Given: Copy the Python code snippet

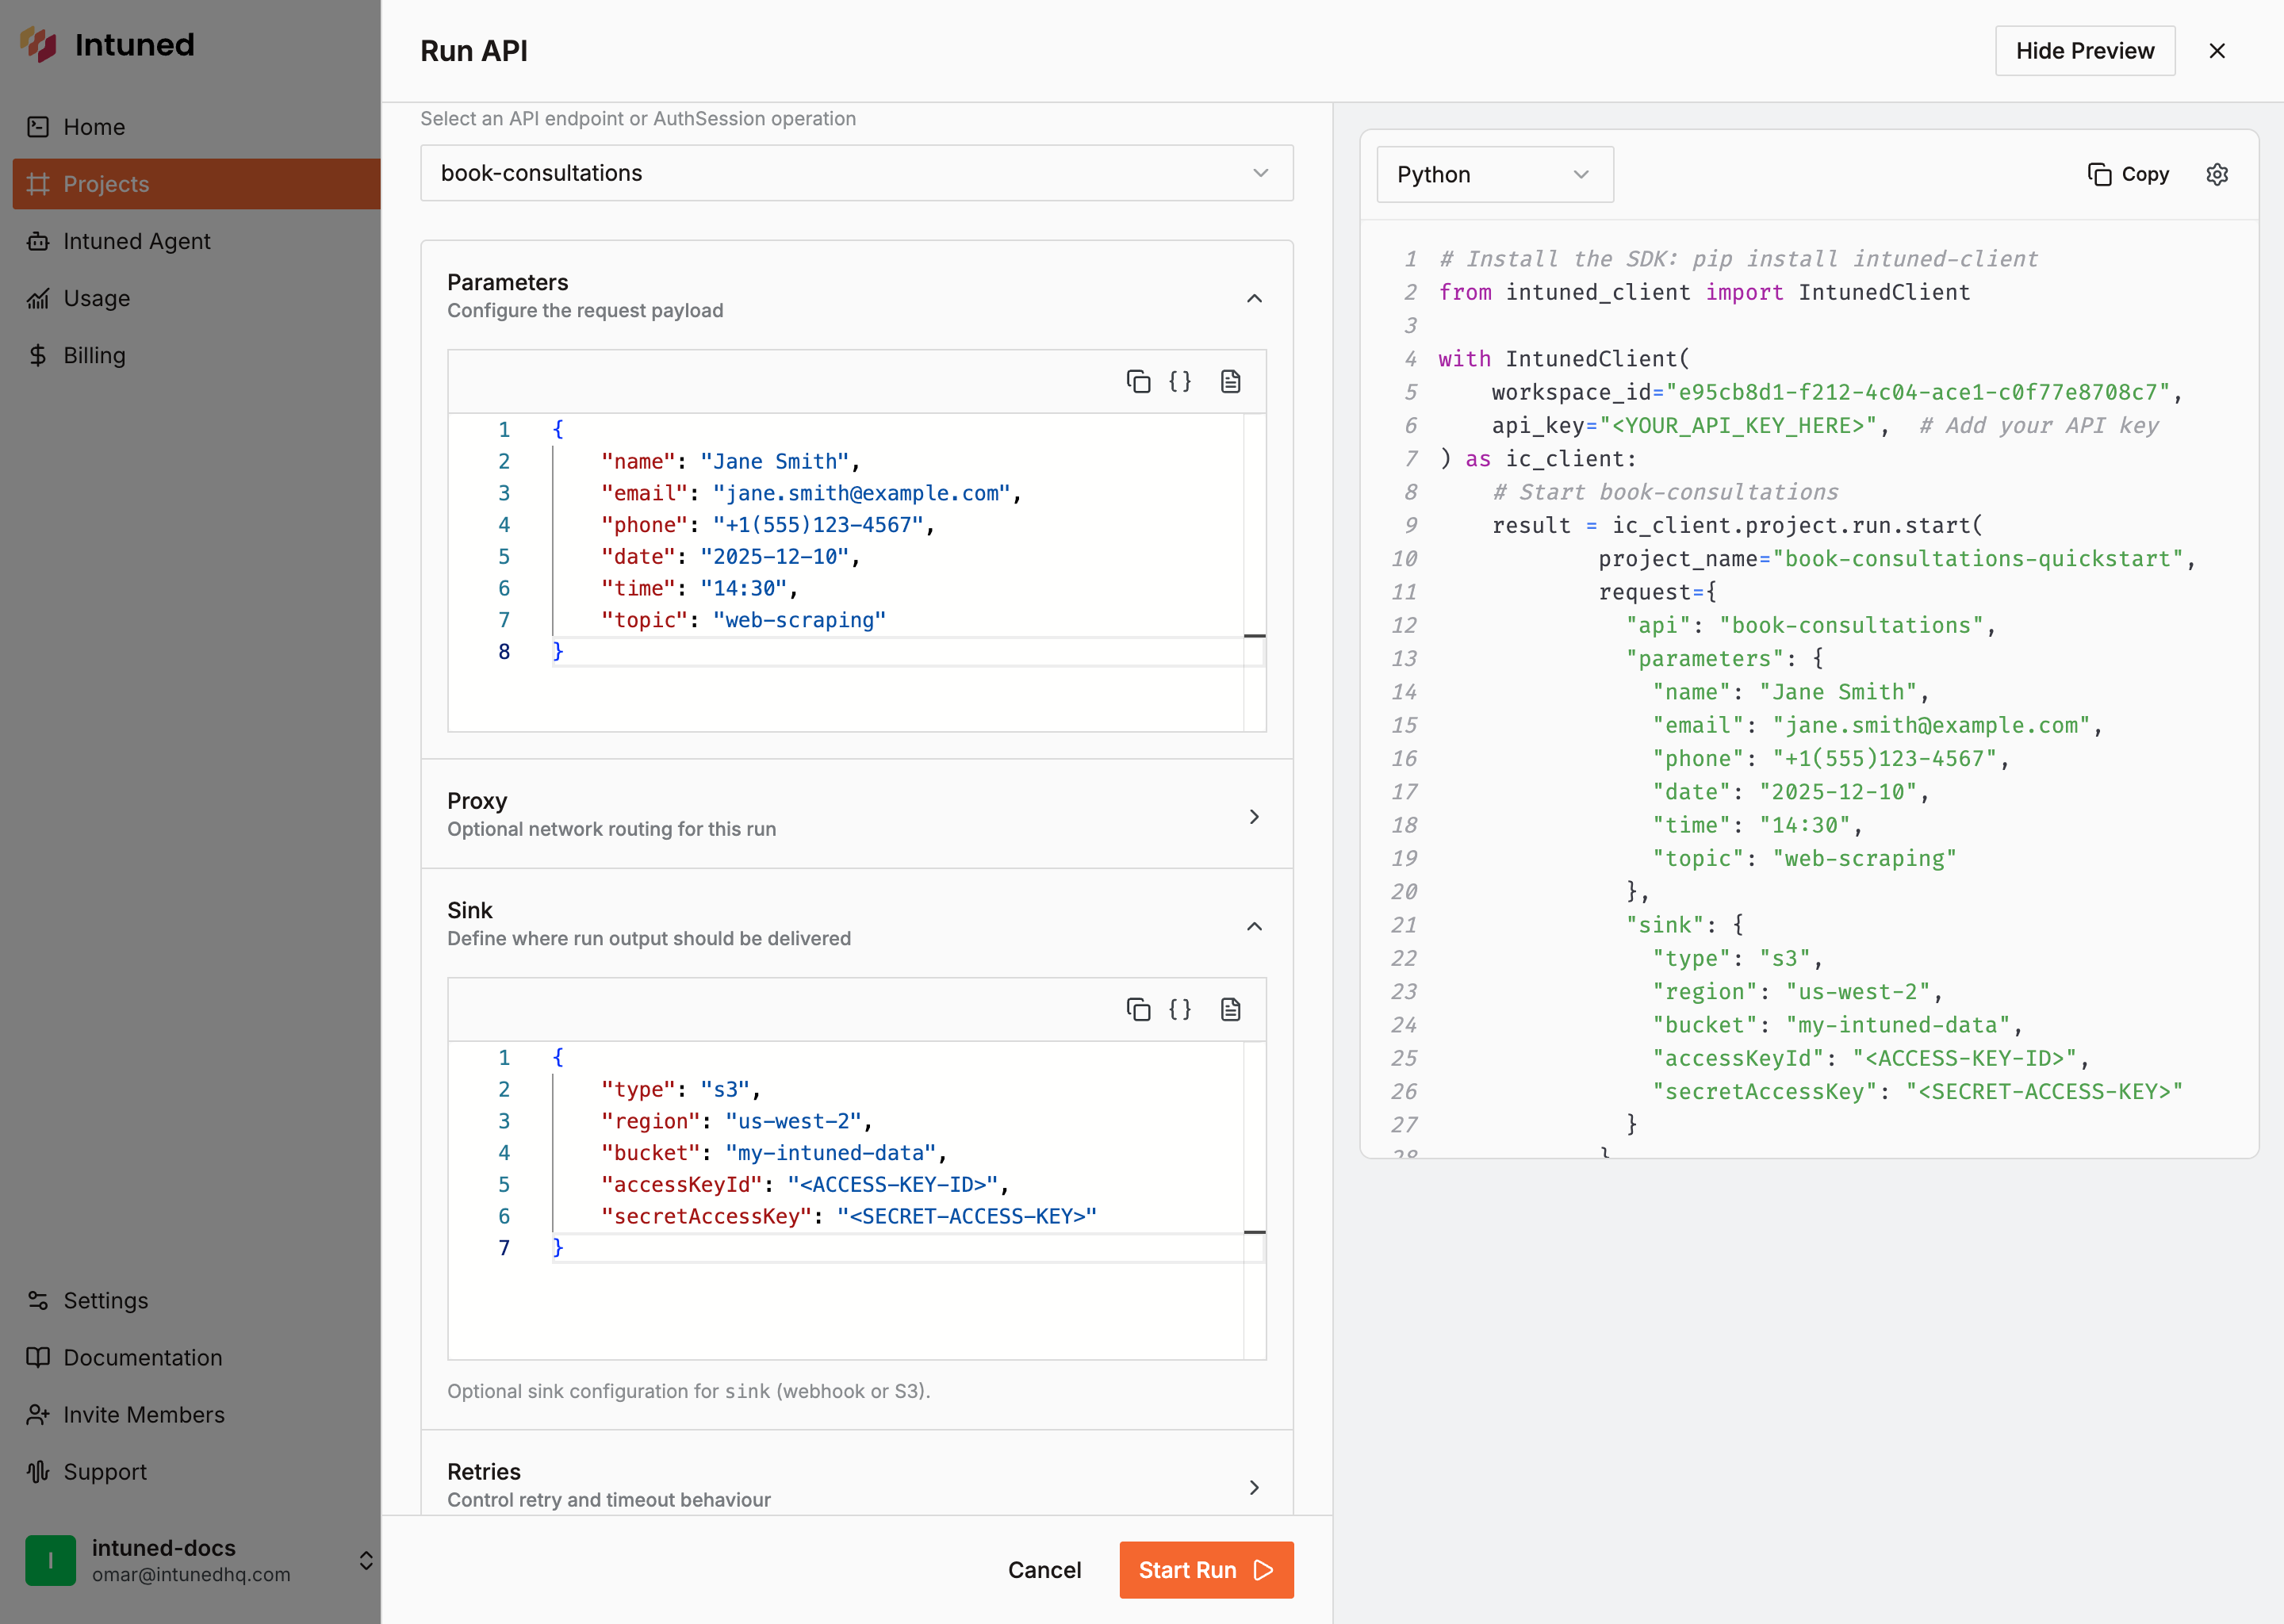Looking at the screenshot, I should 2128,174.
